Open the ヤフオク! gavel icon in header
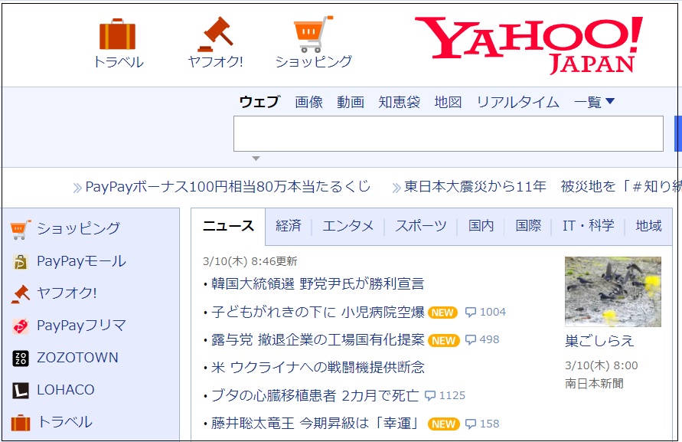Screen dimensions: 682x442 tap(215, 34)
